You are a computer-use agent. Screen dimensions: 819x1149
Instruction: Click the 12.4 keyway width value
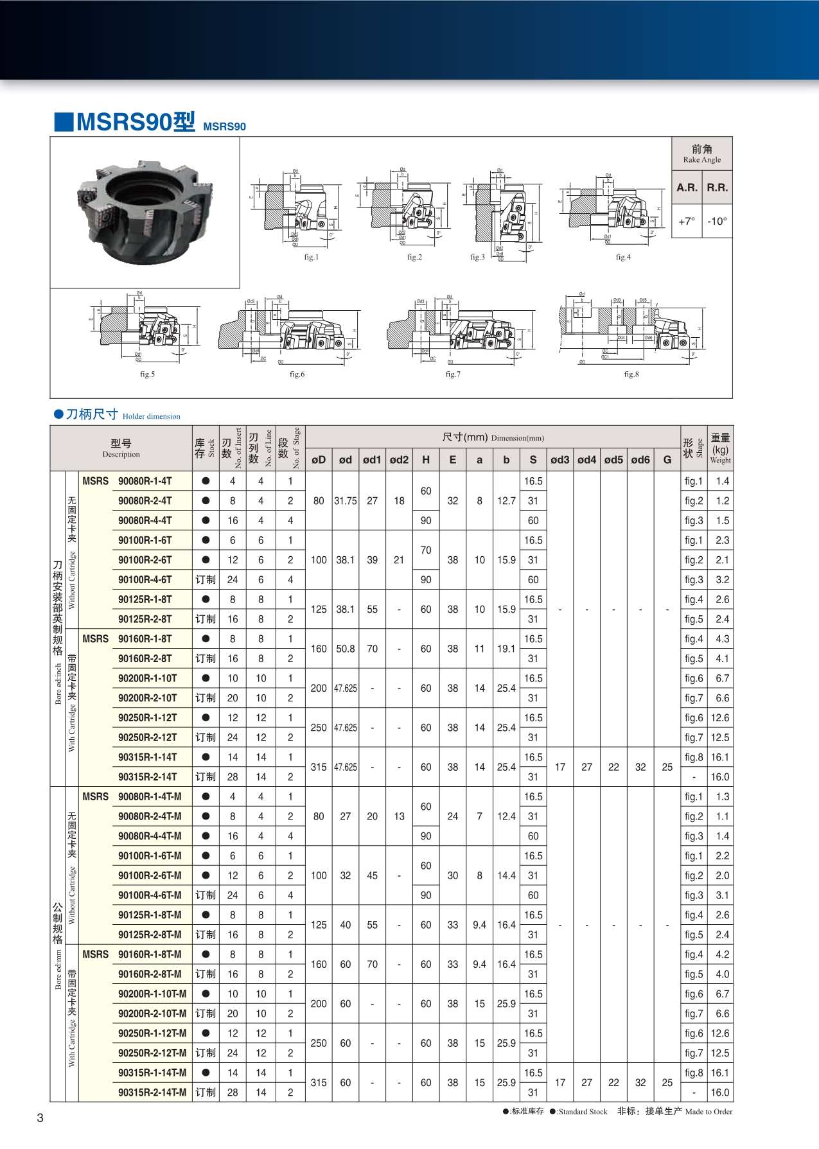click(x=506, y=817)
